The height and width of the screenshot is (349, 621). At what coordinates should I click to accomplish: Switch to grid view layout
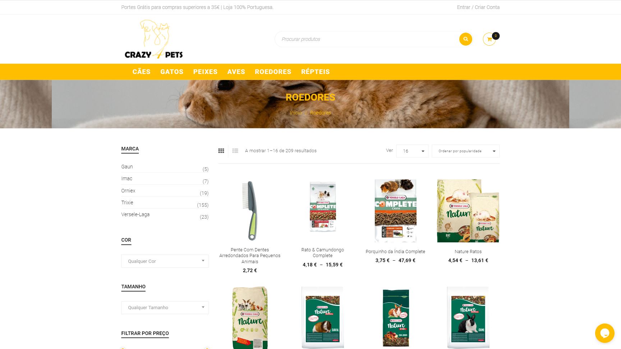(x=221, y=151)
